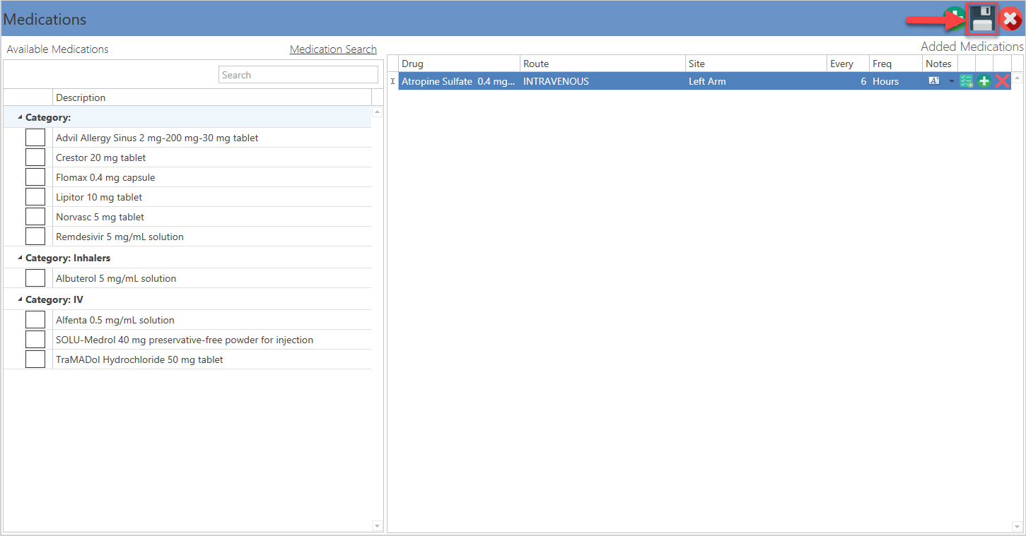
Task: Click the Albuterol 5 mg/mL solution description
Action: click(x=116, y=278)
